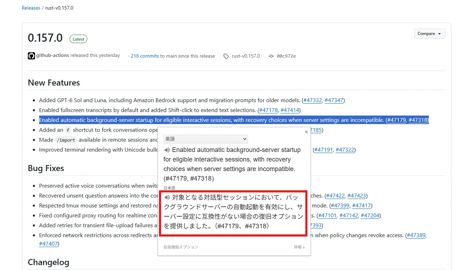Viewport: 468px width, 270px height.
Task: Click the github-actions avatar icon
Action: tap(31, 56)
